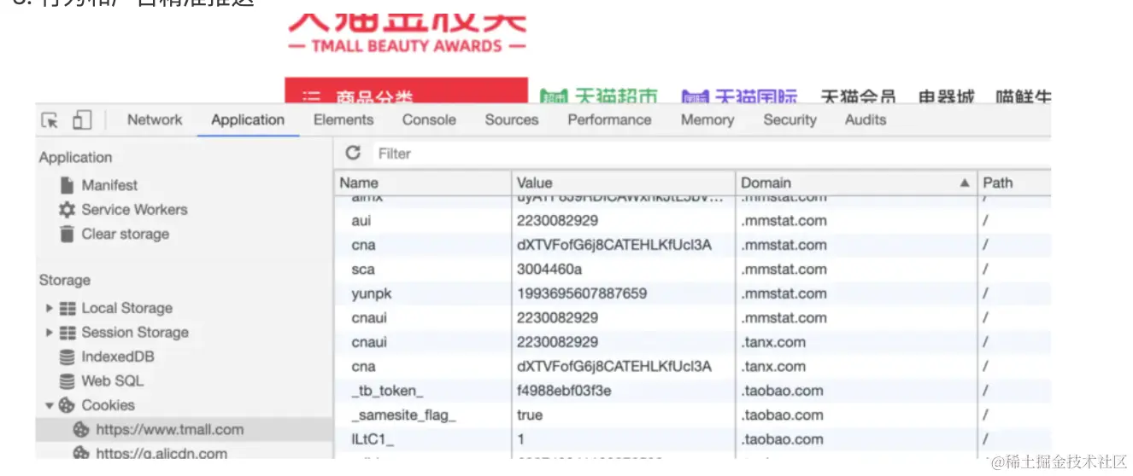This screenshot has width=1133, height=476.
Task: Switch to the Security tab
Action: pyautogui.click(x=790, y=120)
